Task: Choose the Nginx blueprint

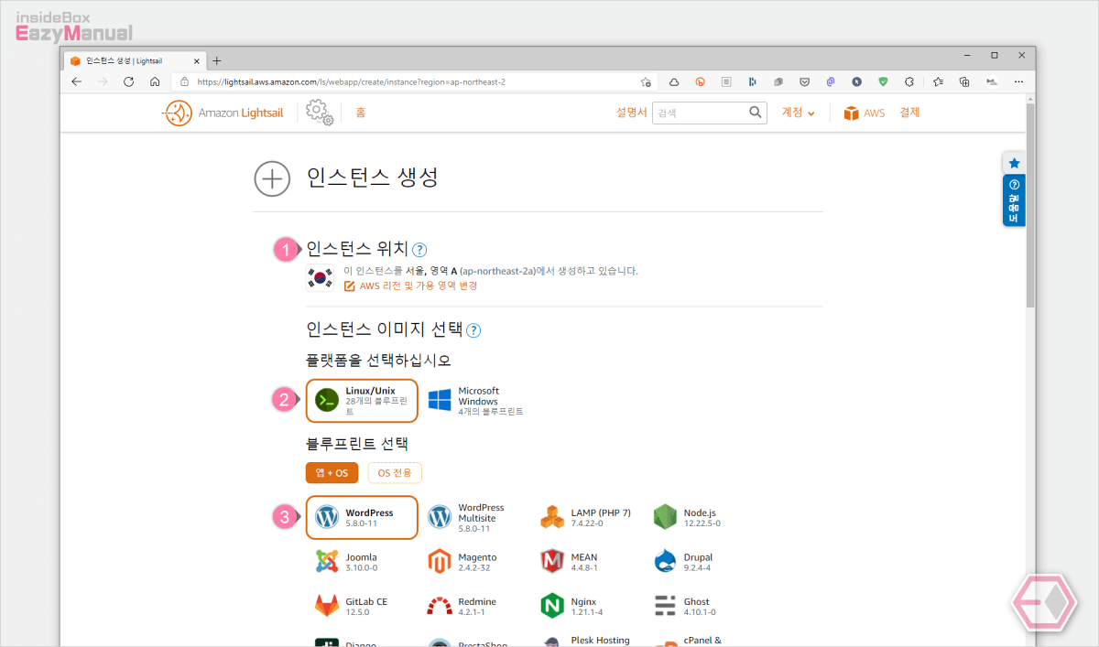Action: click(572, 606)
